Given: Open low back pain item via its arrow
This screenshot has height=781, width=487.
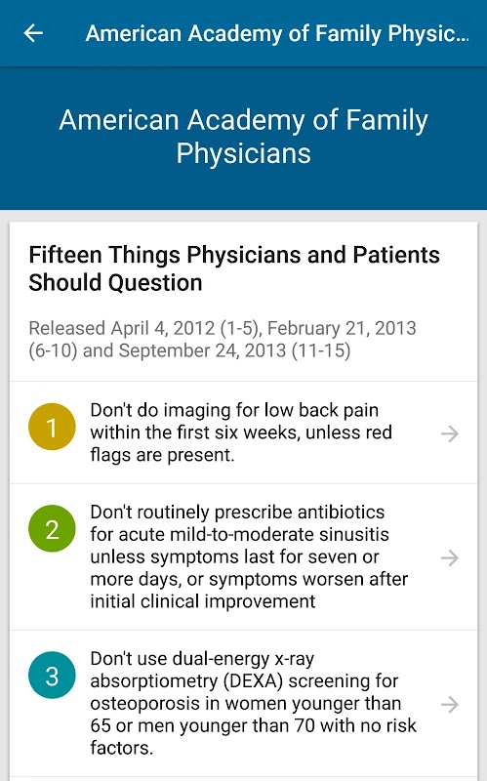Looking at the screenshot, I should [x=450, y=433].
